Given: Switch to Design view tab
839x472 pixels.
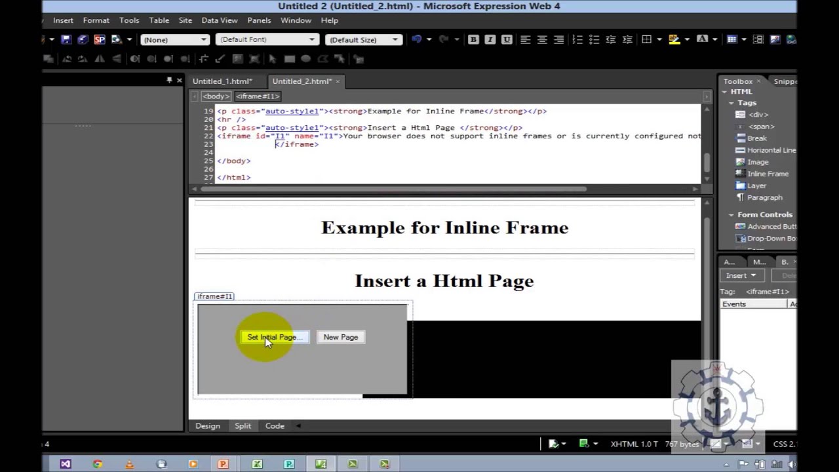Looking at the screenshot, I should coord(208,426).
